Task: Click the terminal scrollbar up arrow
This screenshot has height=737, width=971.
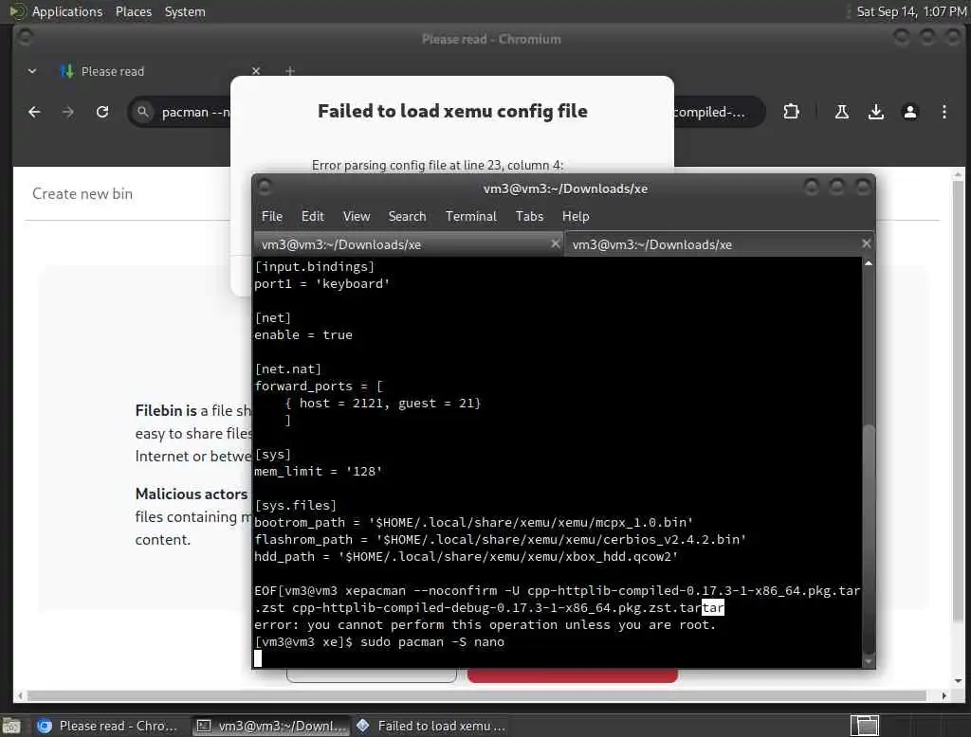Action: (869, 263)
